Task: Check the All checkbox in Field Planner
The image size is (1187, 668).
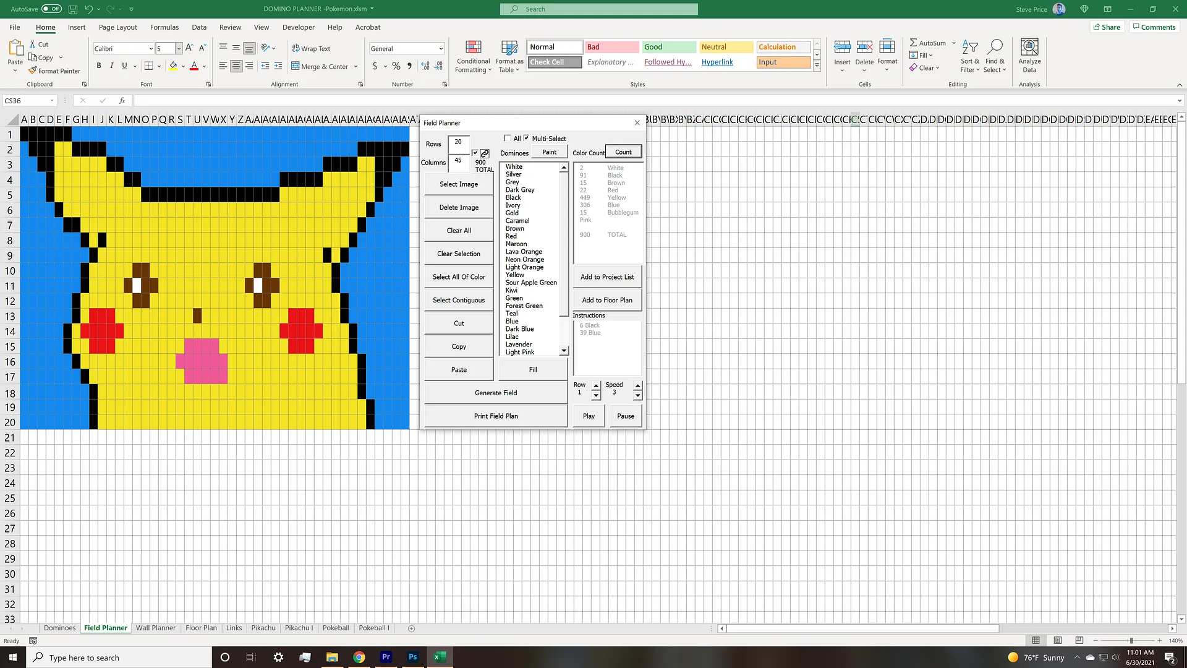Action: pyautogui.click(x=508, y=139)
